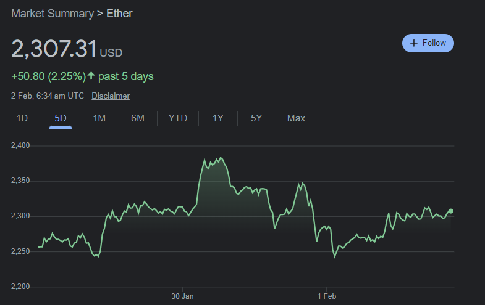Click the 1 Feb date label
This screenshot has width=485, height=305.
pos(327,296)
